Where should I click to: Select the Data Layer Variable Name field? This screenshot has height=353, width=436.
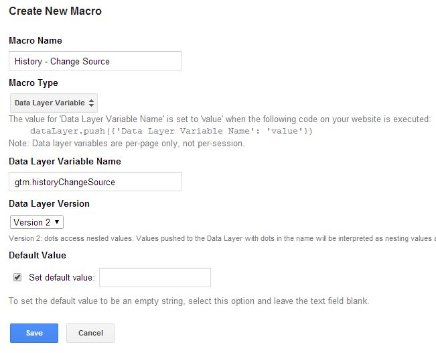click(95, 182)
